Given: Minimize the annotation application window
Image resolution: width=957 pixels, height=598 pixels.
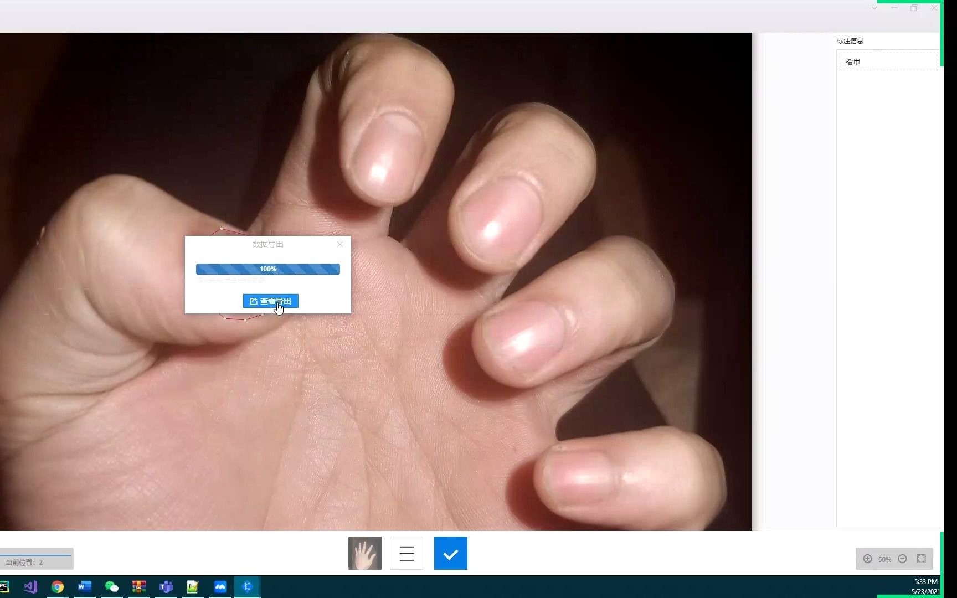Looking at the screenshot, I should [x=894, y=8].
